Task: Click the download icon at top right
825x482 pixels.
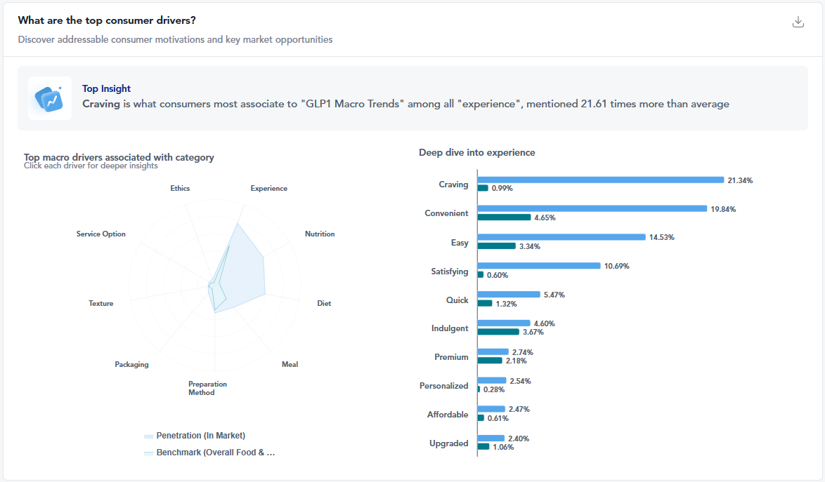Action: click(798, 22)
